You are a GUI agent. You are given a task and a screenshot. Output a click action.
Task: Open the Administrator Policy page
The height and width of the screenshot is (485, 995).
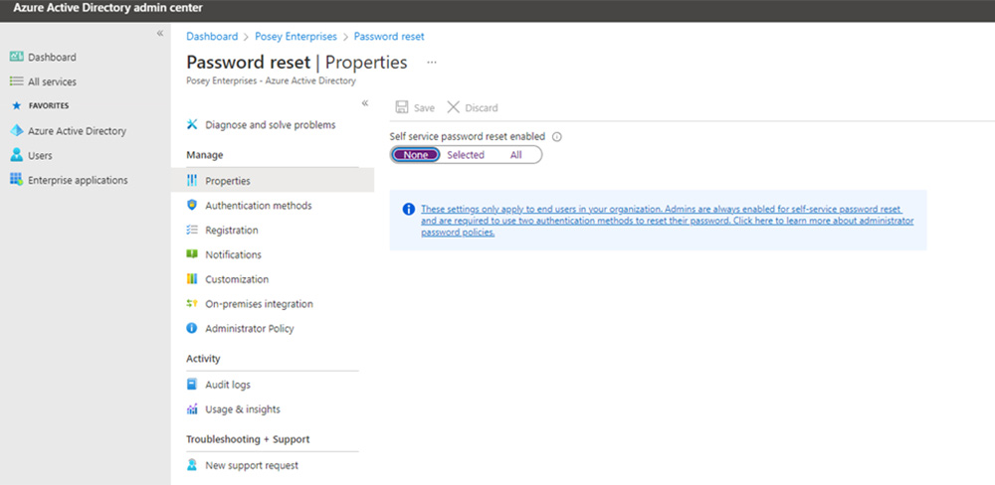(250, 328)
